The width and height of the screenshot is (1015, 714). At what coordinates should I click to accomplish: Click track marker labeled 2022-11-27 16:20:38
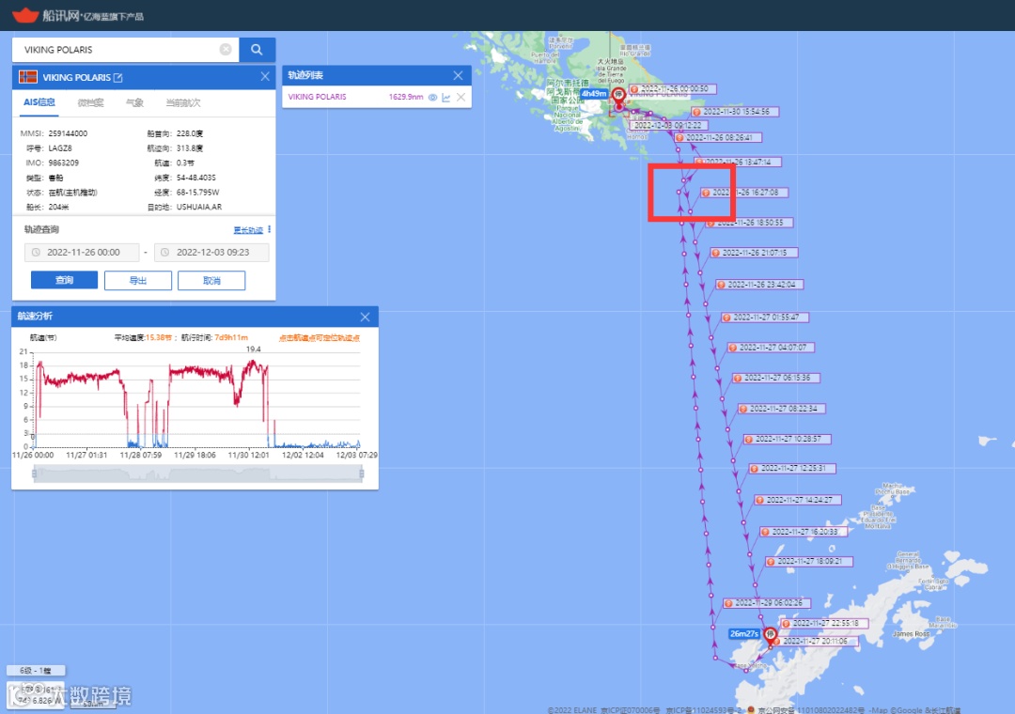coord(804,532)
